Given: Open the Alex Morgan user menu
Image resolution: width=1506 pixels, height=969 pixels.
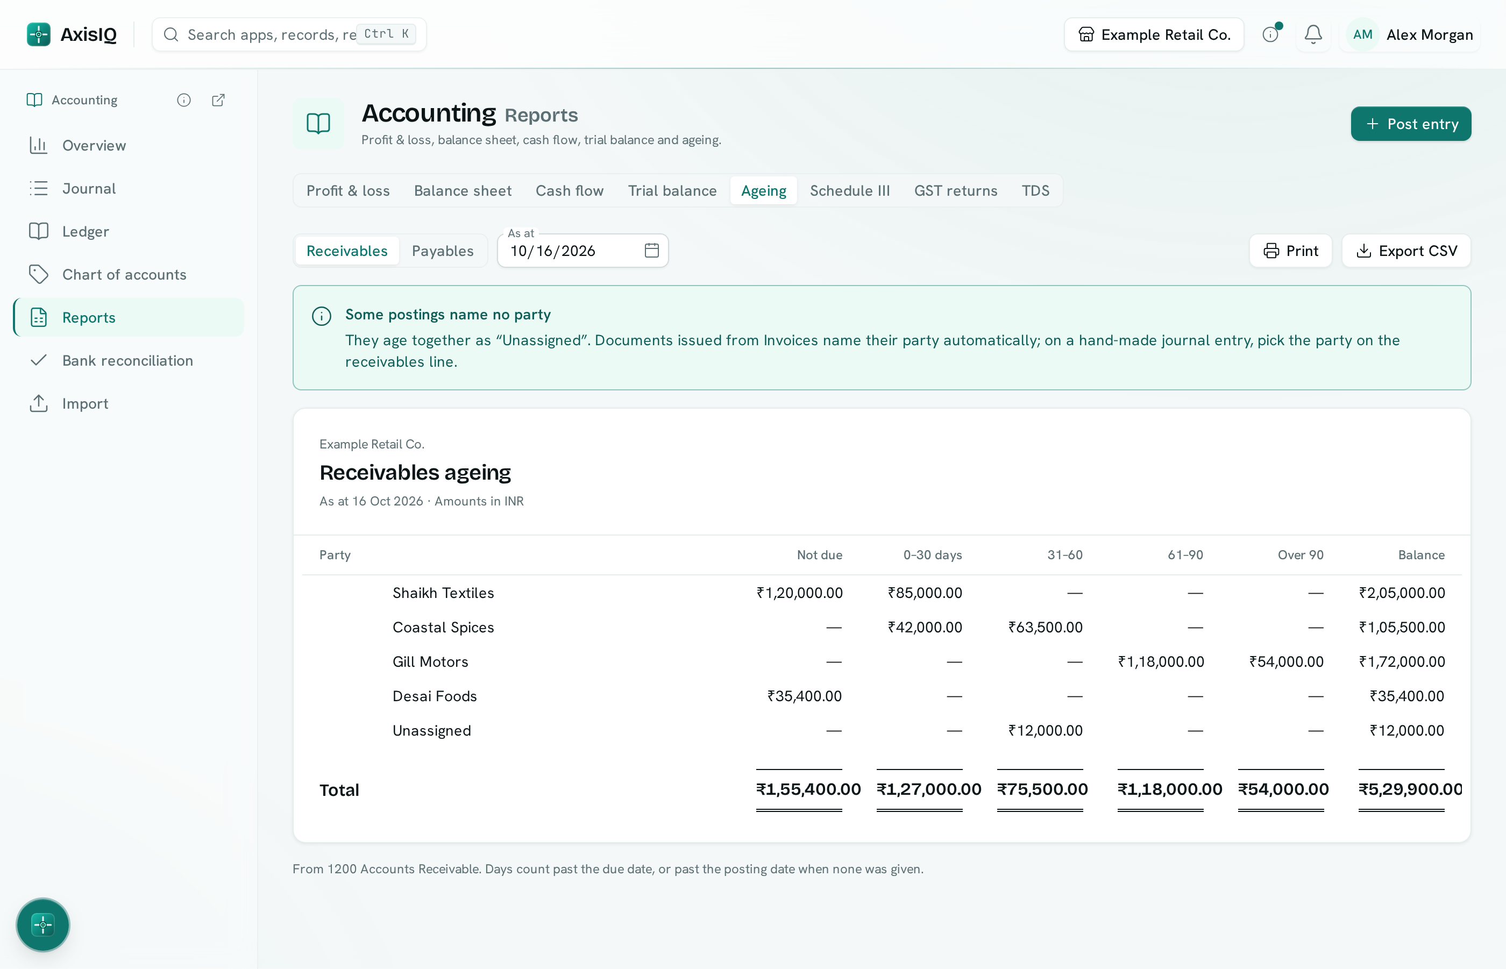Looking at the screenshot, I should tap(1410, 34).
